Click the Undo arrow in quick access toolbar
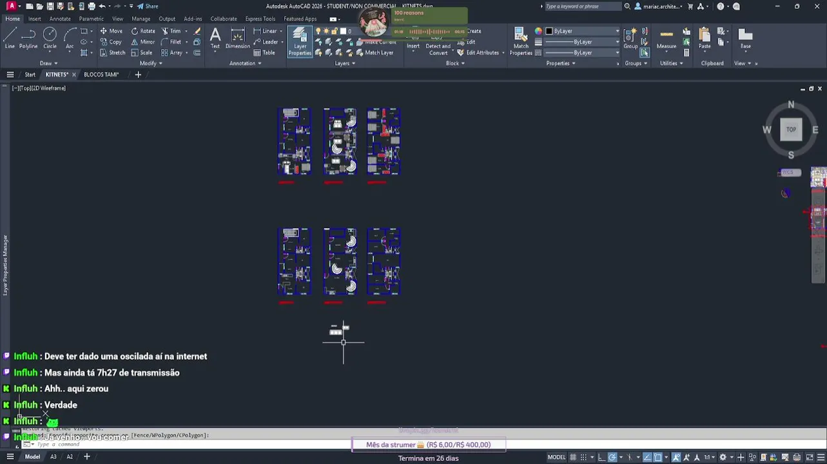Viewport: 827px width, 464px height. coord(102,6)
